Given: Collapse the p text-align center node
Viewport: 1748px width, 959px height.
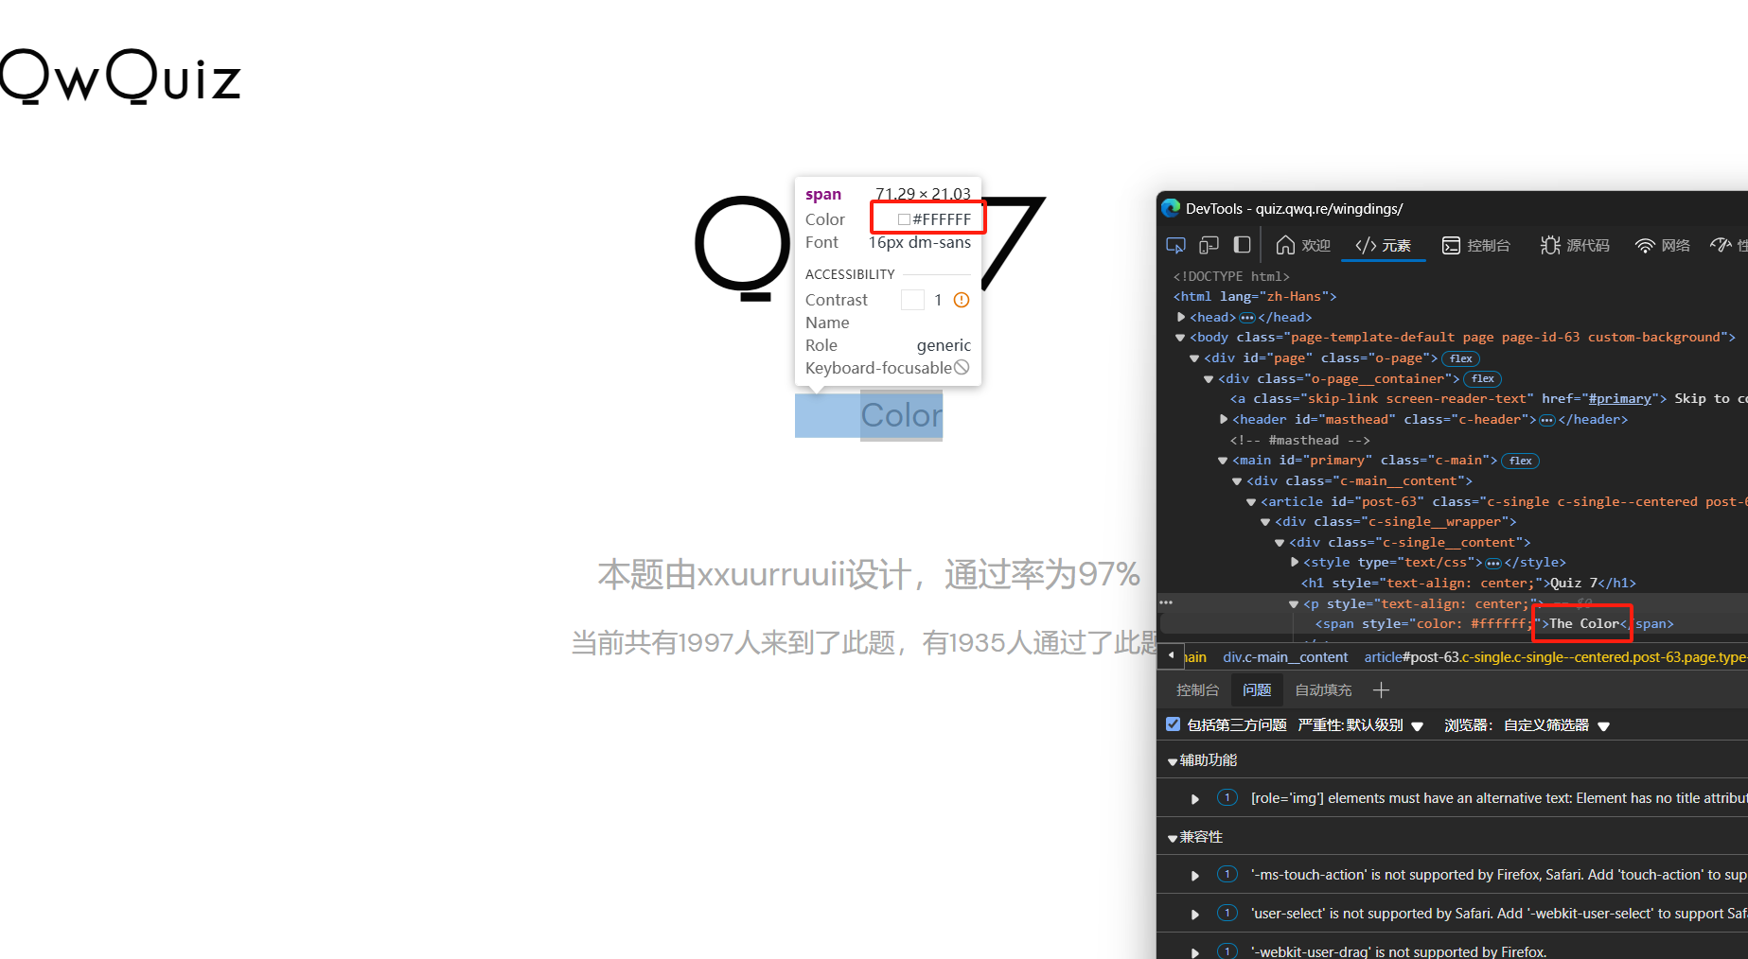Looking at the screenshot, I should (1294, 604).
